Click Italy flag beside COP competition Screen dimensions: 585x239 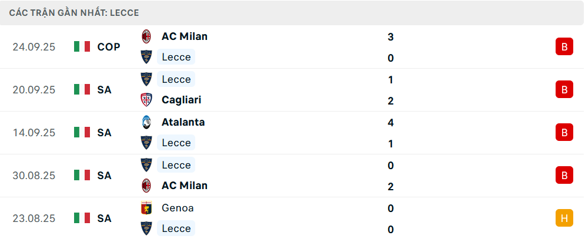82,47
